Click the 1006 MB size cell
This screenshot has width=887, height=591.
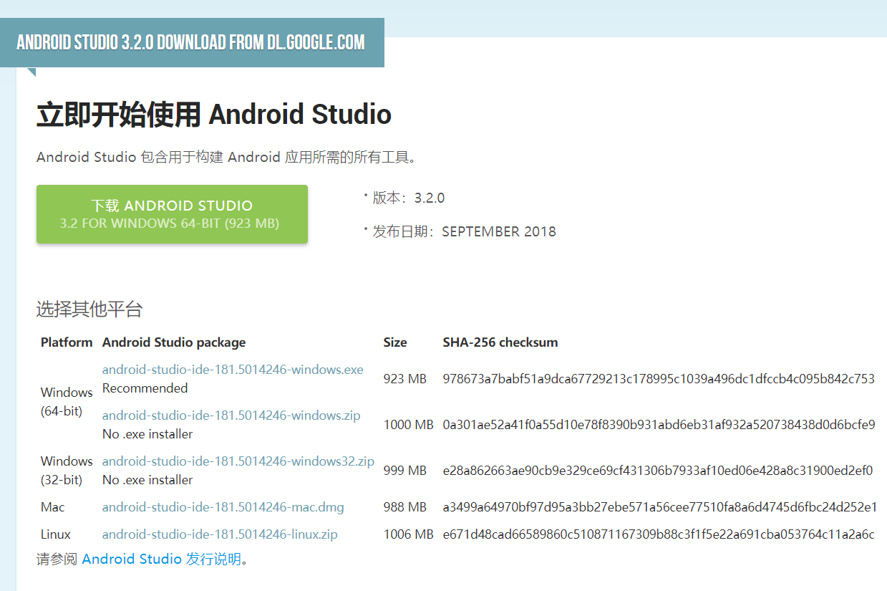pos(409,534)
